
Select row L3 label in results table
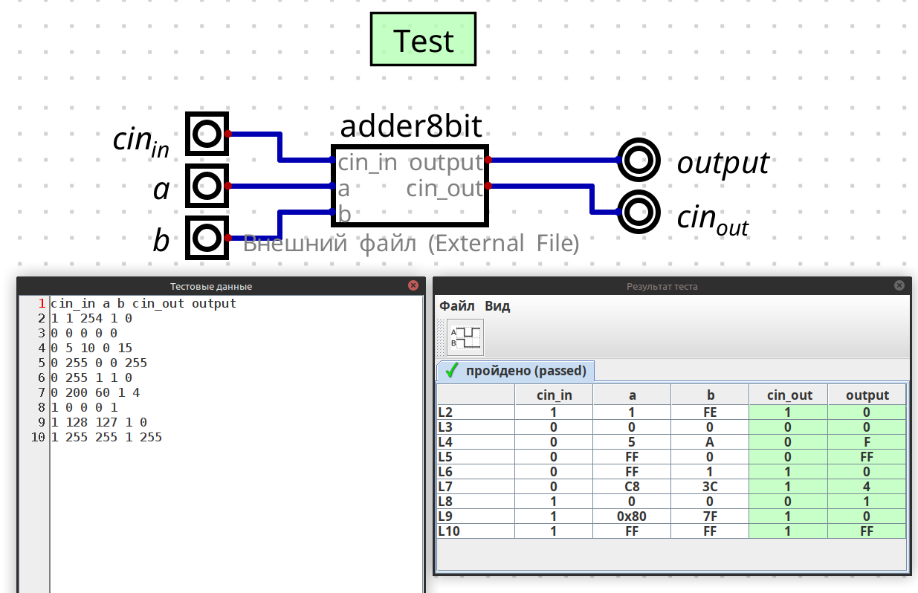coord(476,427)
